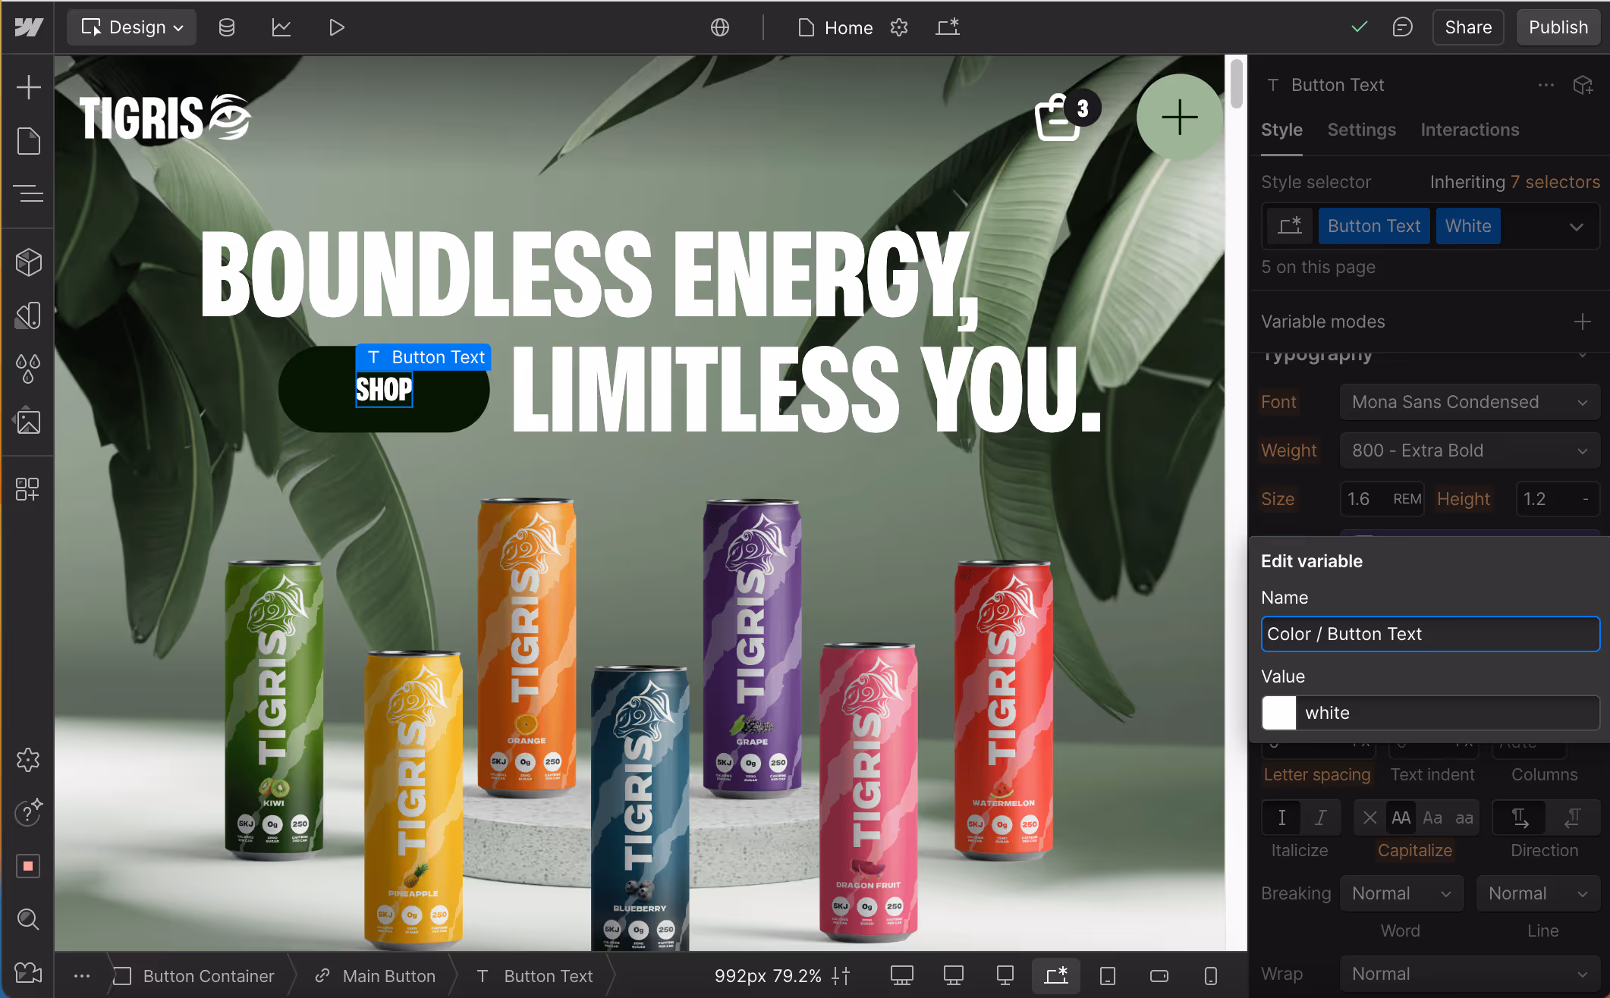Open the Breaking Line Normal dropdown

pos(1538,893)
